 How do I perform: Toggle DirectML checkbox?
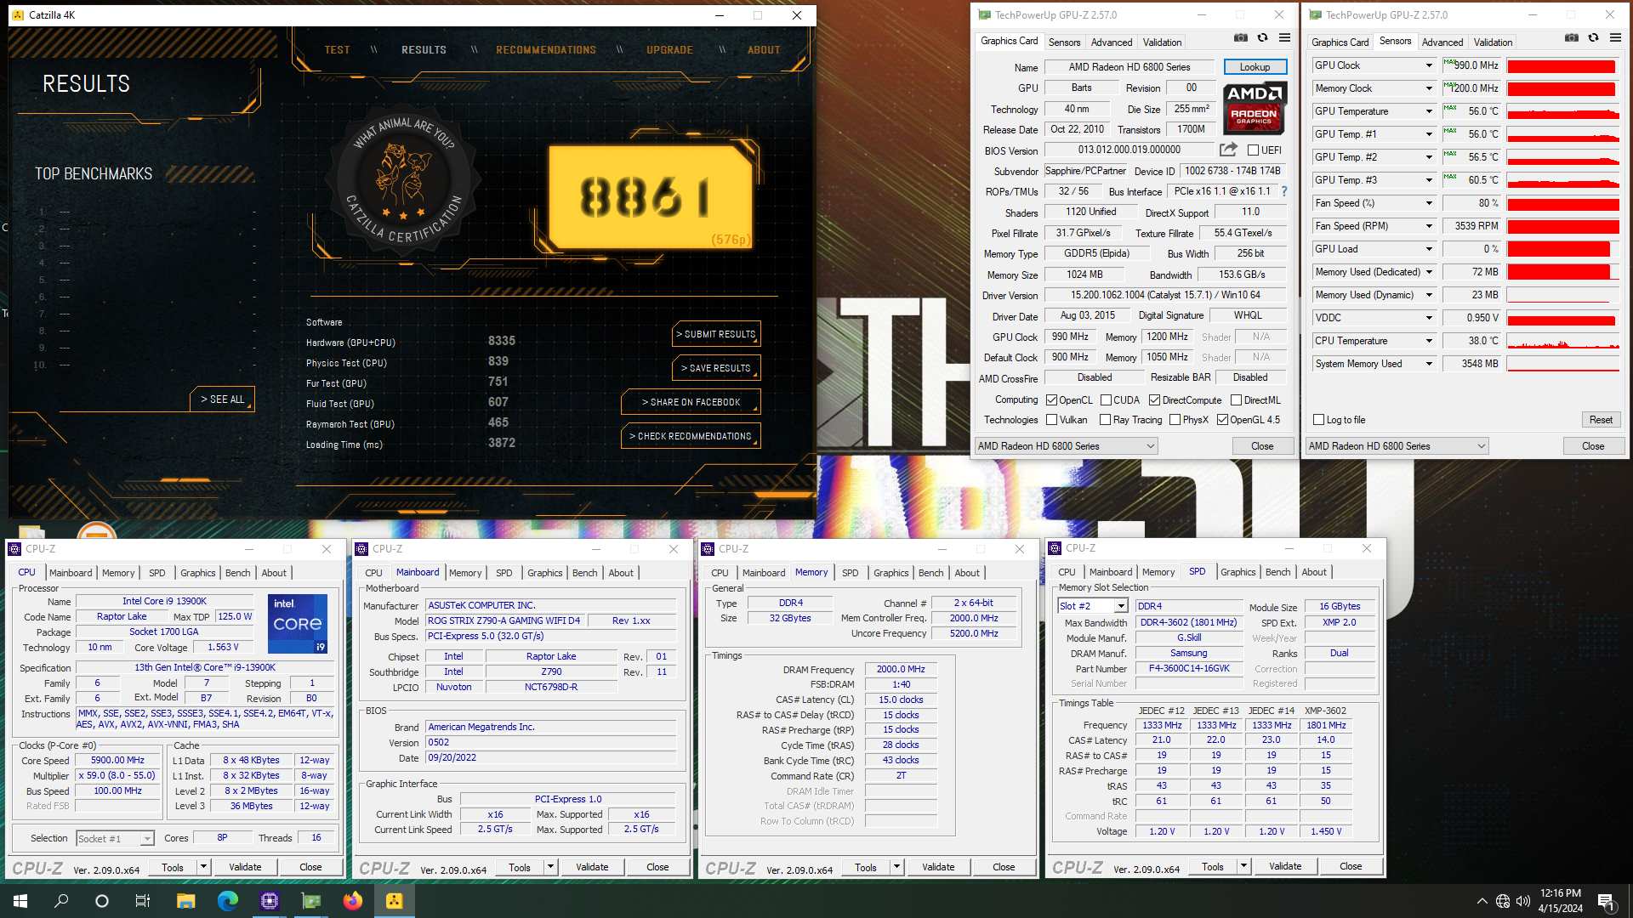tap(1237, 400)
